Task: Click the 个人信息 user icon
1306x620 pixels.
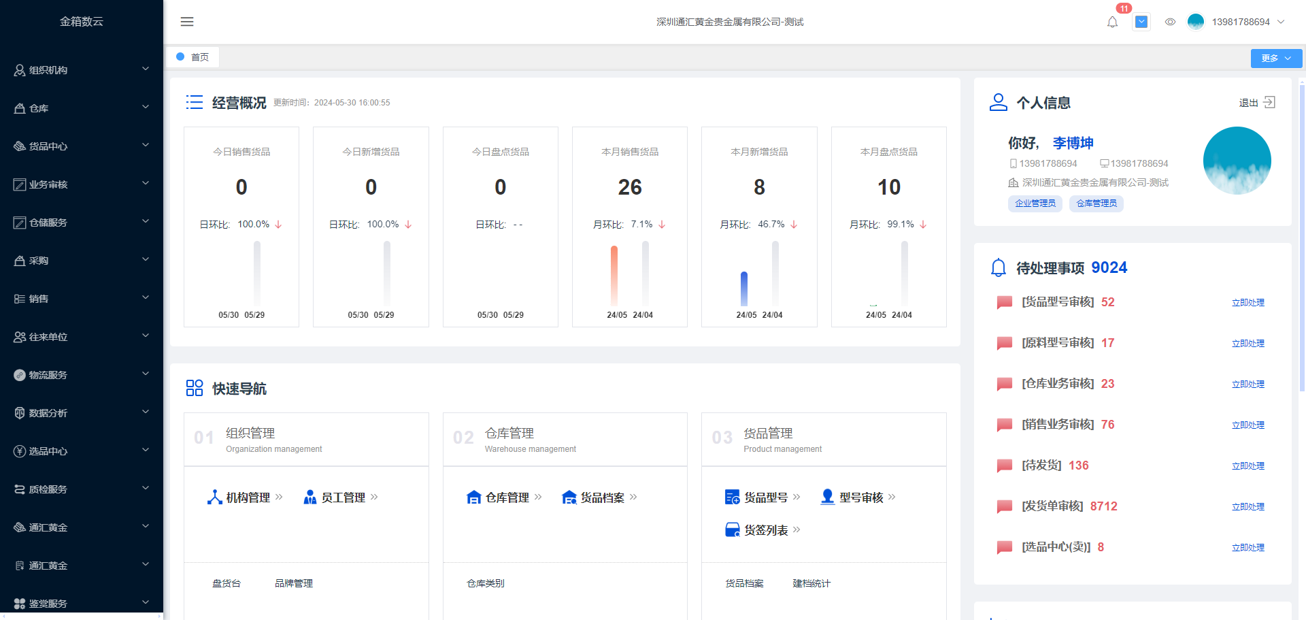Action: click(998, 102)
